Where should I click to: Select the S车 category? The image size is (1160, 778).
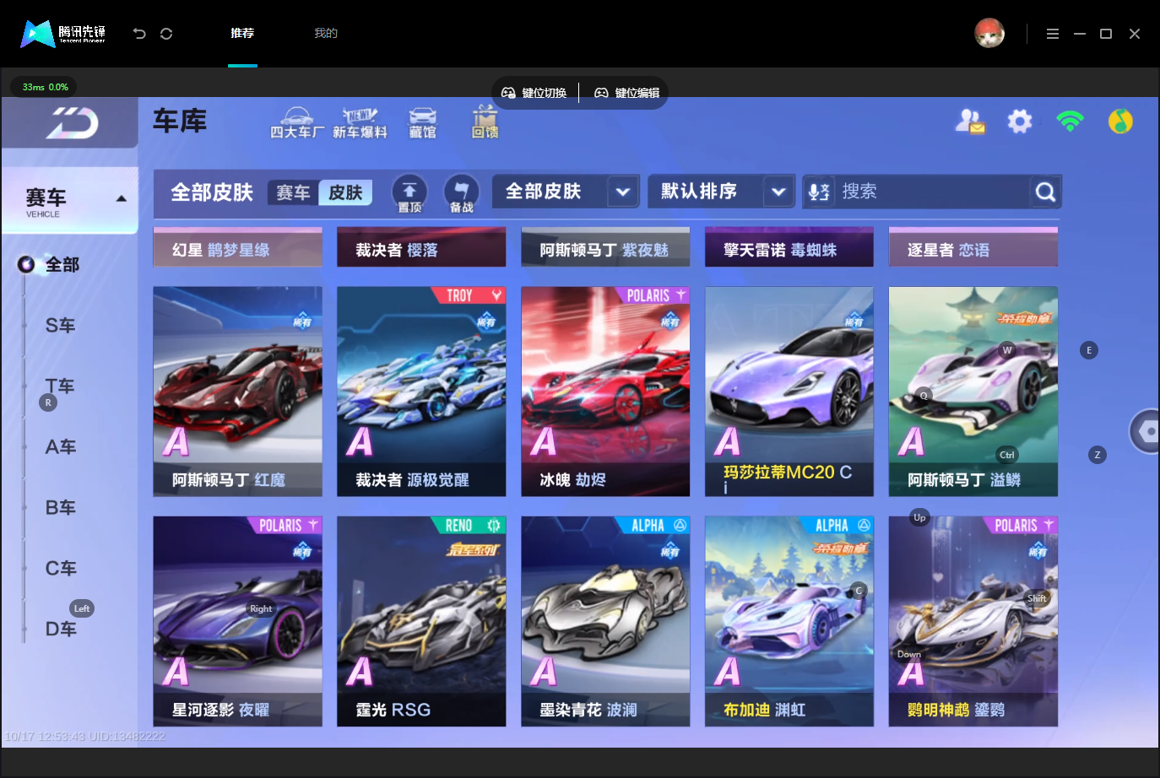click(x=61, y=326)
